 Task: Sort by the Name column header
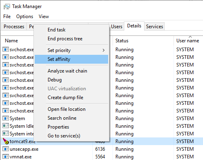(x=11, y=41)
